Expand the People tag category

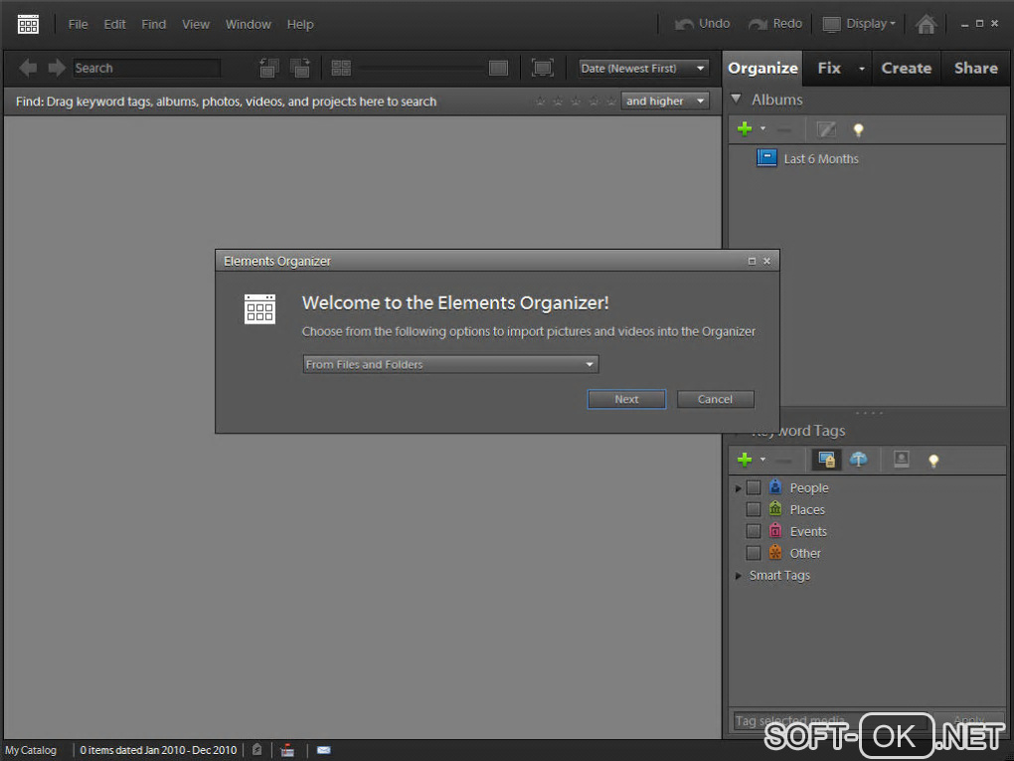[x=738, y=487]
